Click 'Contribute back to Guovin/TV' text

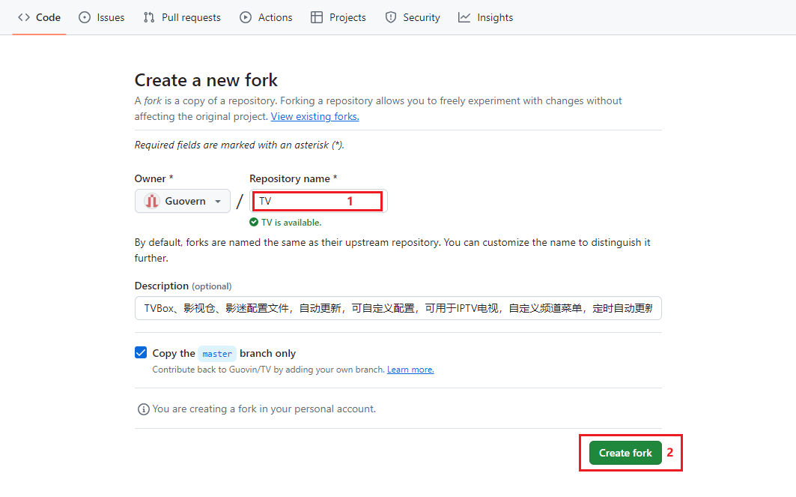pyautogui.click(x=269, y=370)
